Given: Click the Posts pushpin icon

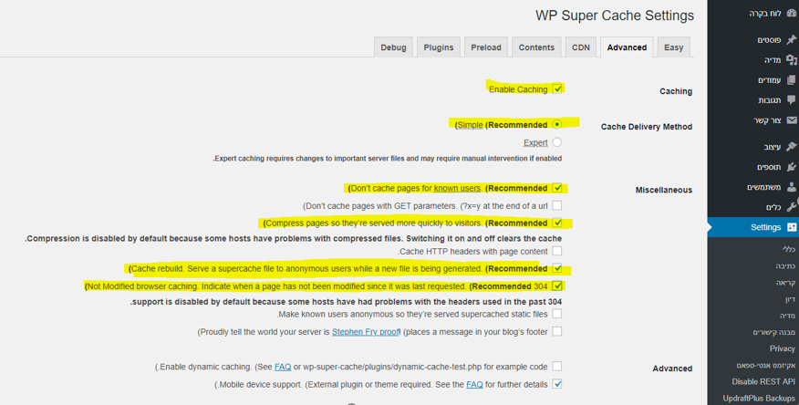Looking at the screenshot, I should click(x=792, y=40).
